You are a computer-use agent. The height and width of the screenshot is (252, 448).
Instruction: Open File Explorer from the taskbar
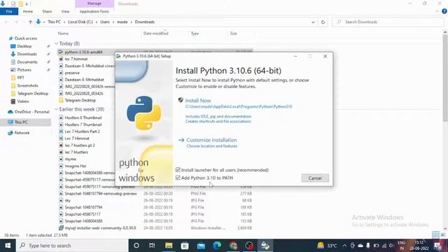tap(169, 246)
